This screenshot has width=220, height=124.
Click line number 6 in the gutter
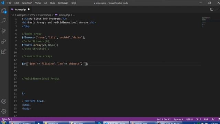[x=16, y=38]
